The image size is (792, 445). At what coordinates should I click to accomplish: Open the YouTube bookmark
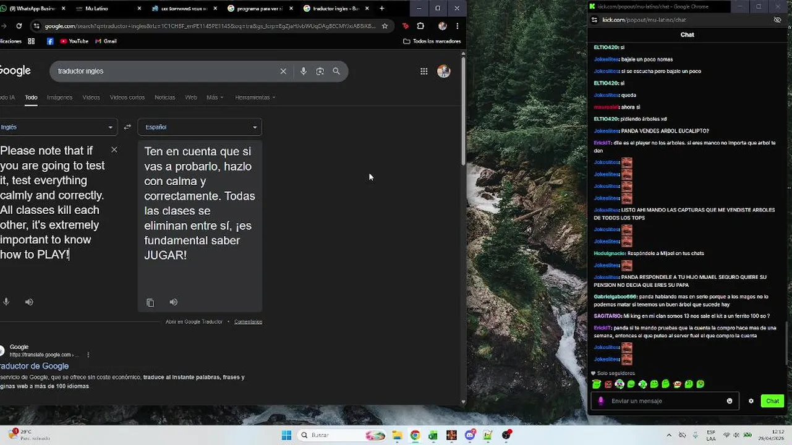click(x=74, y=41)
